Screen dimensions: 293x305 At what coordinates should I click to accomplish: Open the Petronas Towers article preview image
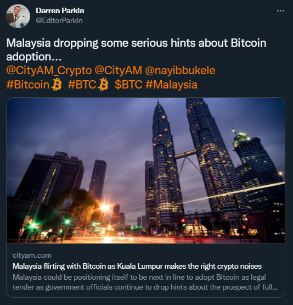point(145,170)
